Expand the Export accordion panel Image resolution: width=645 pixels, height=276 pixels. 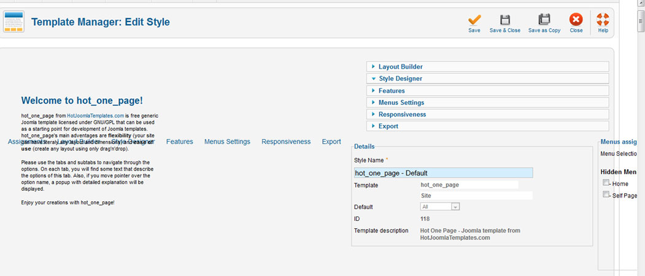[x=487, y=126]
